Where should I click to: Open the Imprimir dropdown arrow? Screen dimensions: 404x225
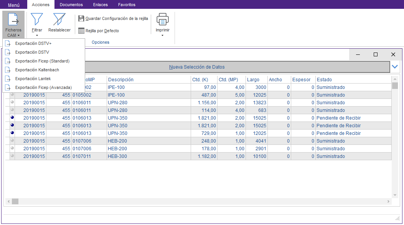pyautogui.click(x=162, y=36)
